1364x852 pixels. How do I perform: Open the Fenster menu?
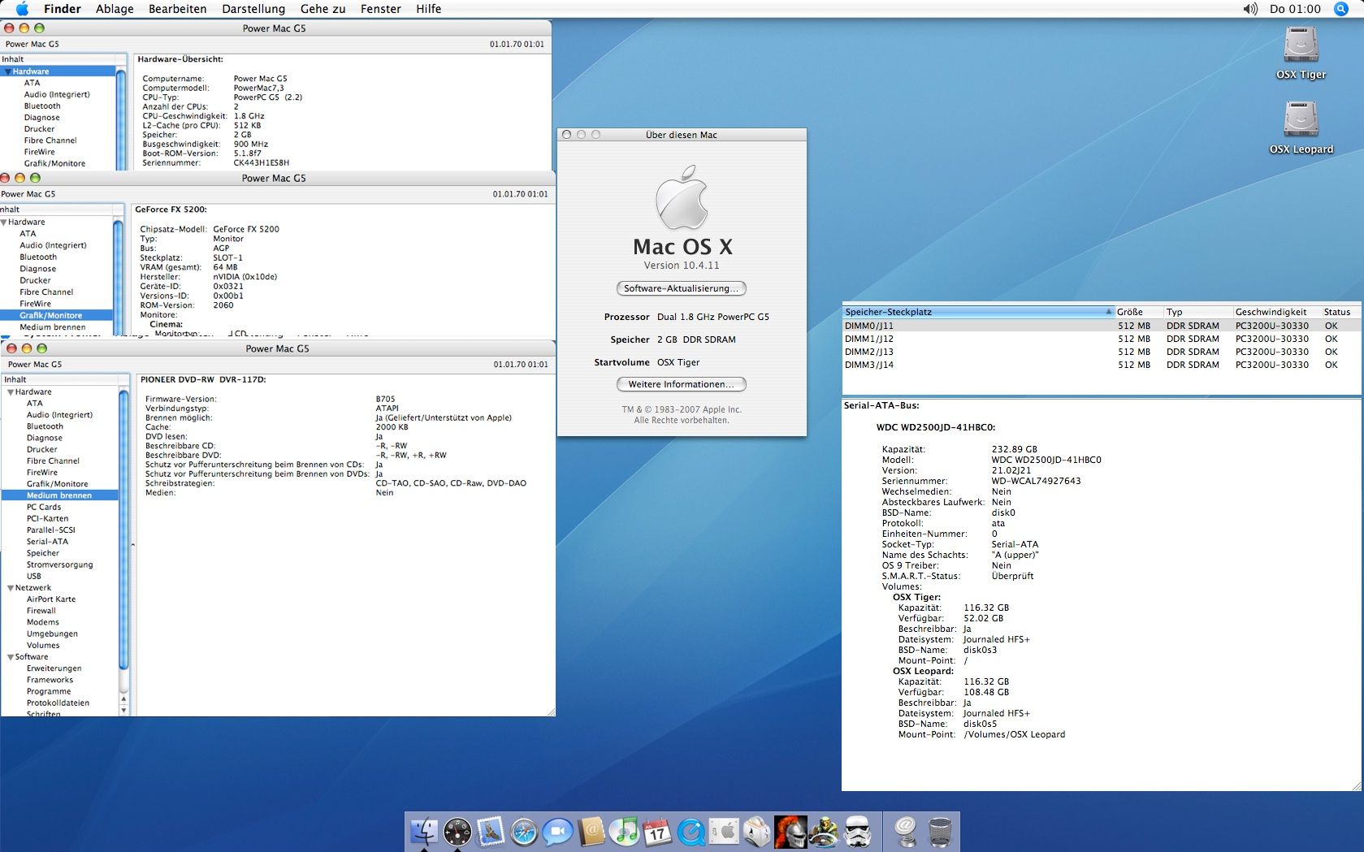point(380,9)
